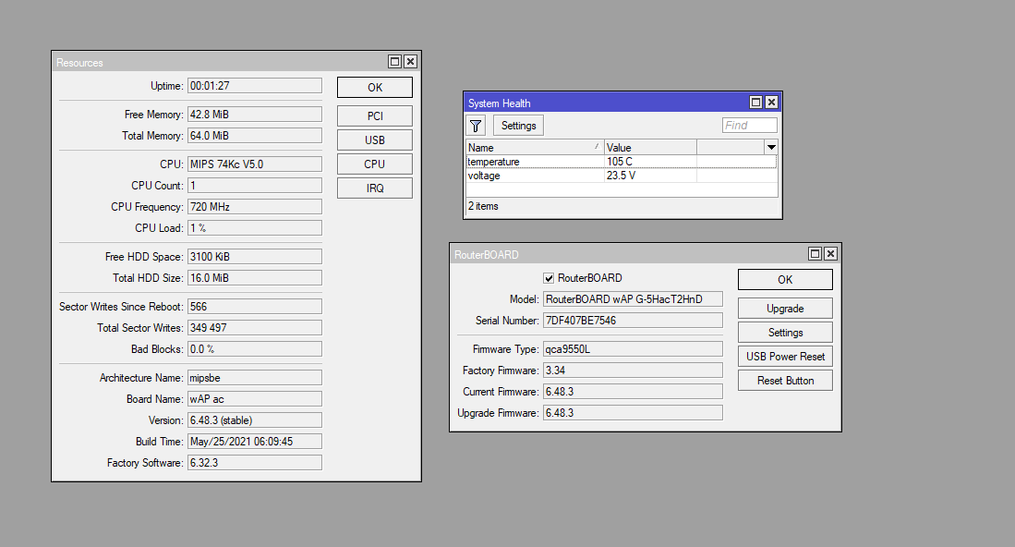
Task: Click the 105 C temperature value
Action: (x=620, y=162)
